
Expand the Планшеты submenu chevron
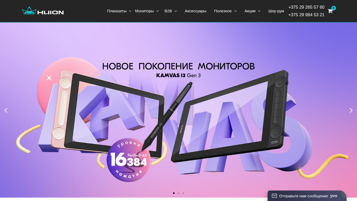130,11
